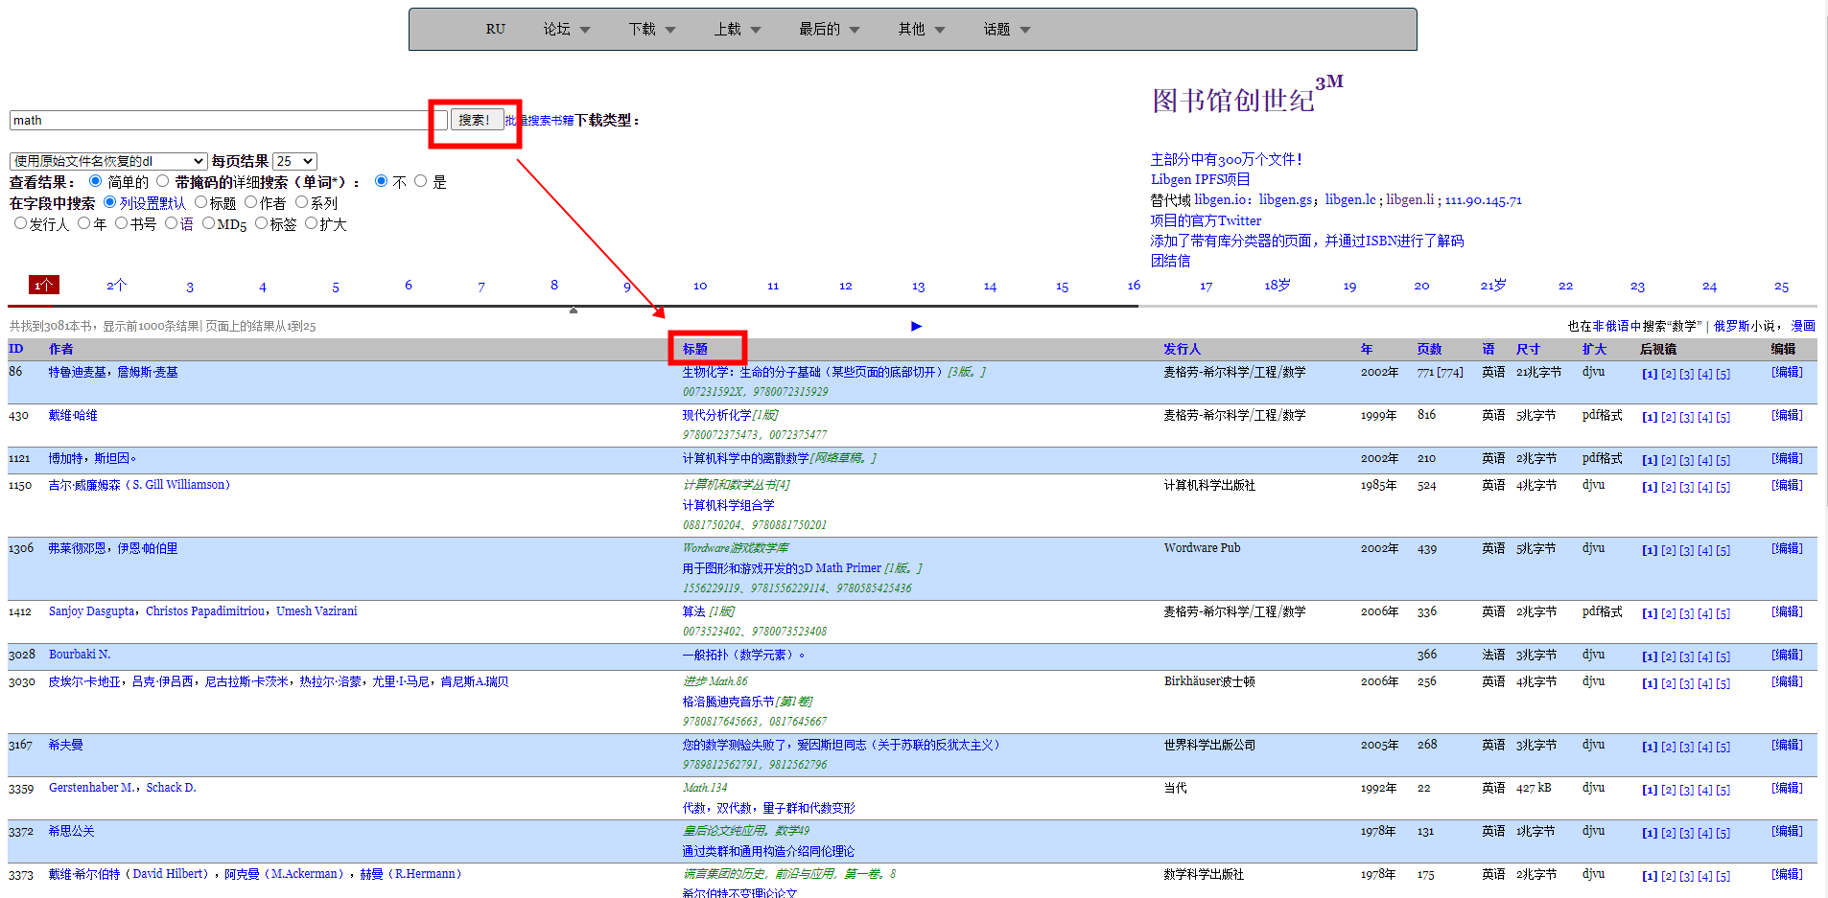The height and width of the screenshot is (898, 1828).
Task: Choose the 标题 search field radio option
Action: 201,202
